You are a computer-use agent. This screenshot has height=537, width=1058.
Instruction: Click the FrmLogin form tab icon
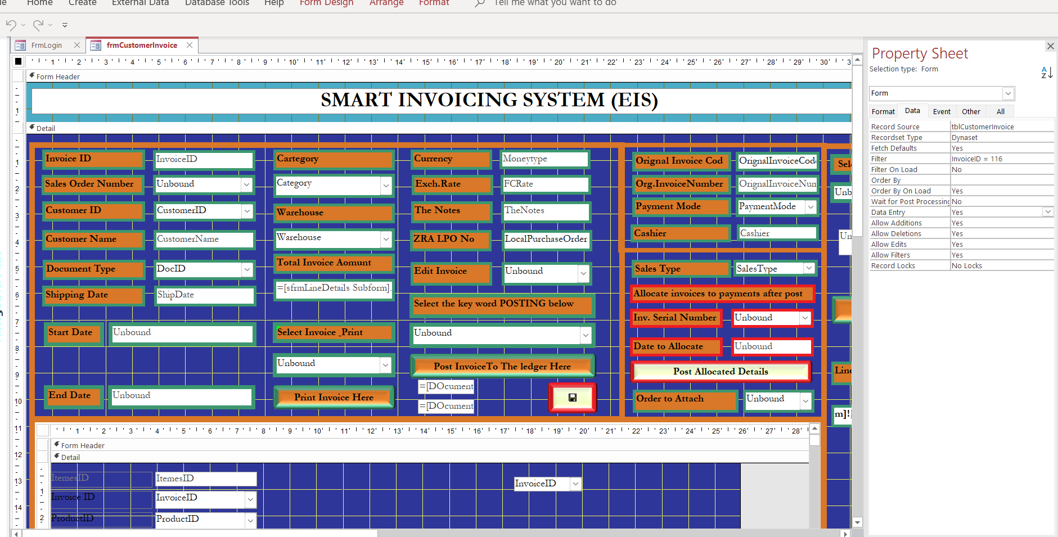click(21, 46)
